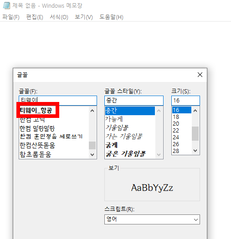The image size is (231, 239).
Task: Click size list scroll up arrow
Action: (x=195, y=111)
